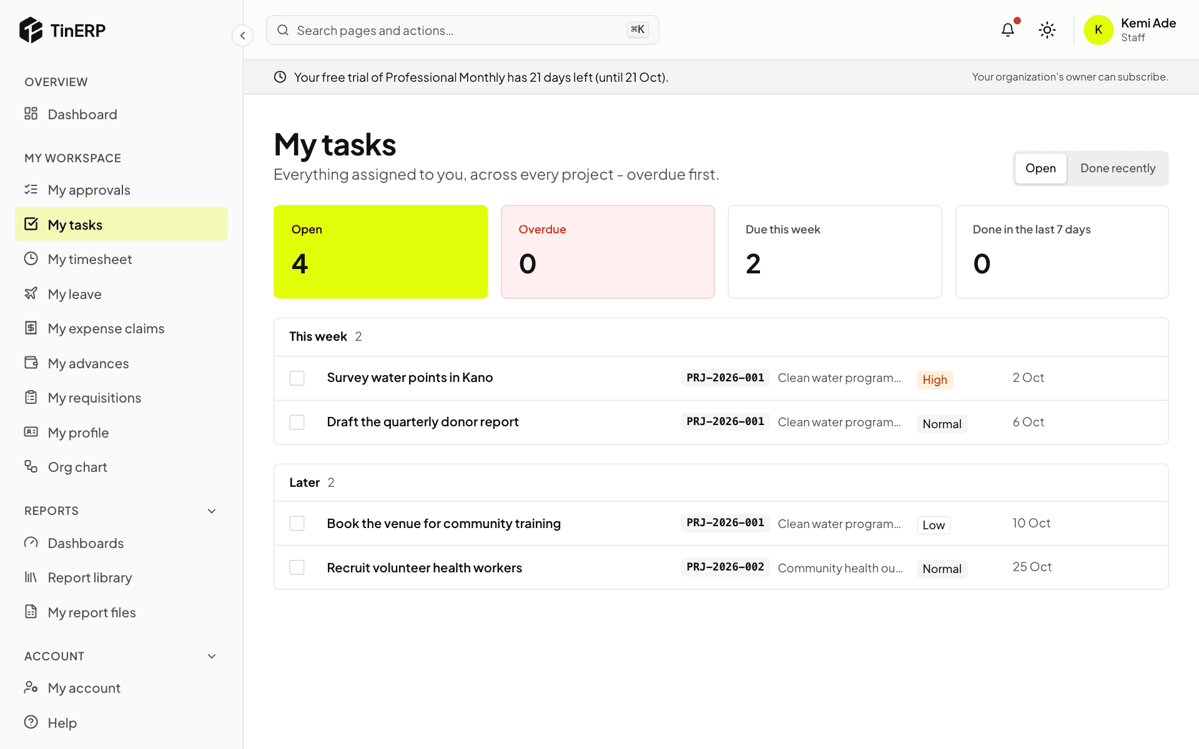Check off Recruit volunteer health workers
The height and width of the screenshot is (749, 1199).
pos(297,567)
